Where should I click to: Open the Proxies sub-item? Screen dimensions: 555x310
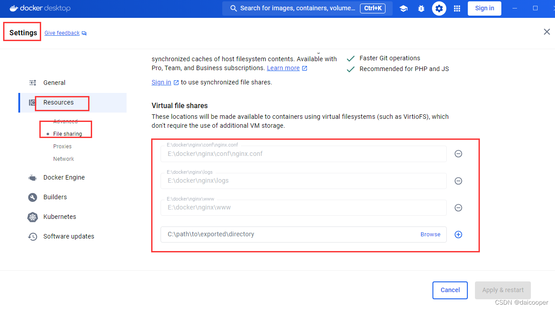(x=63, y=147)
